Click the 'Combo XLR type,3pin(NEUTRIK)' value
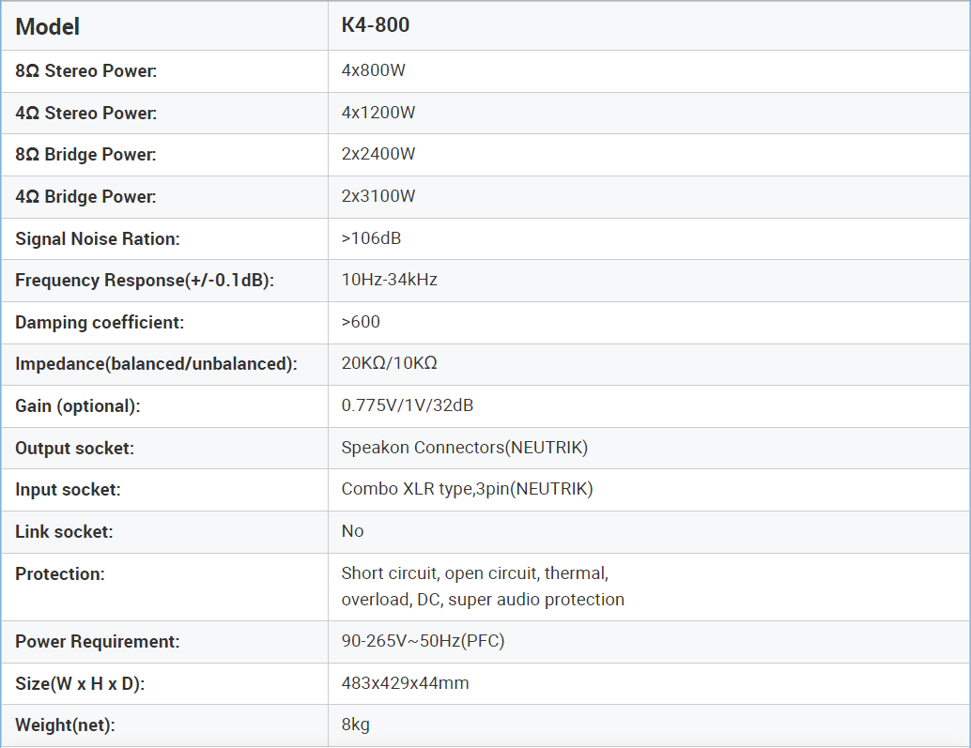The image size is (971, 748). click(467, 489)
